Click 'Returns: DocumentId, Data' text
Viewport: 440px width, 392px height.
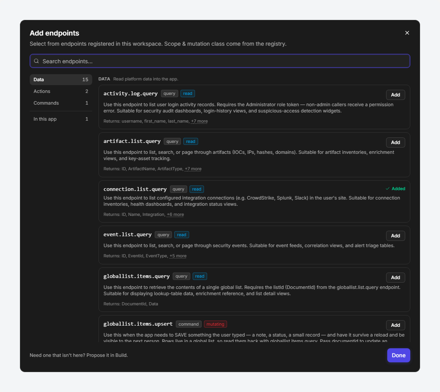click(x=131, y=304)
